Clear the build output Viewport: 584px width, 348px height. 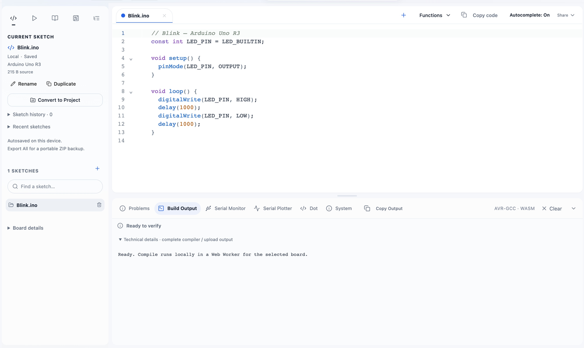pos(552,208)
